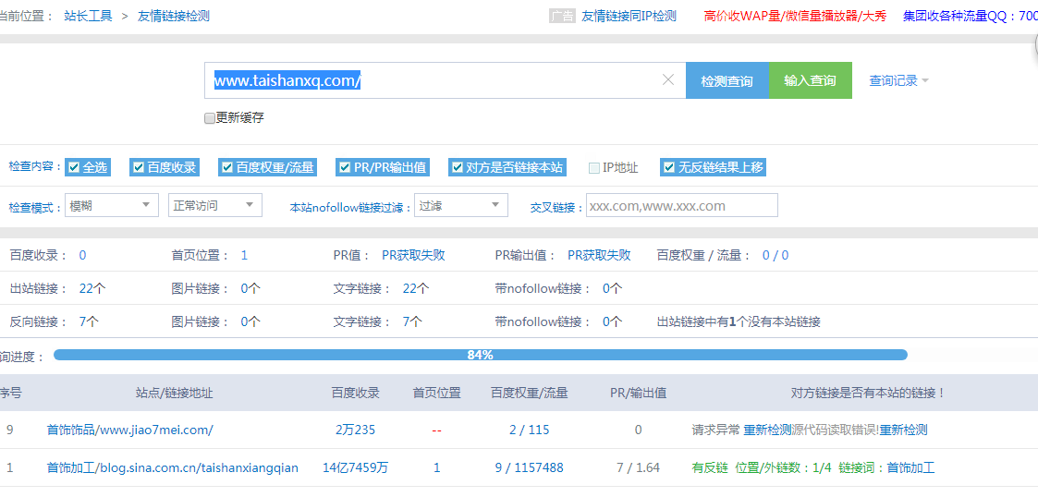This screenshot has height=497, width=1038.
Task: Toggle the 无反链结果上移 checkbox
Action: click(669, 167)
